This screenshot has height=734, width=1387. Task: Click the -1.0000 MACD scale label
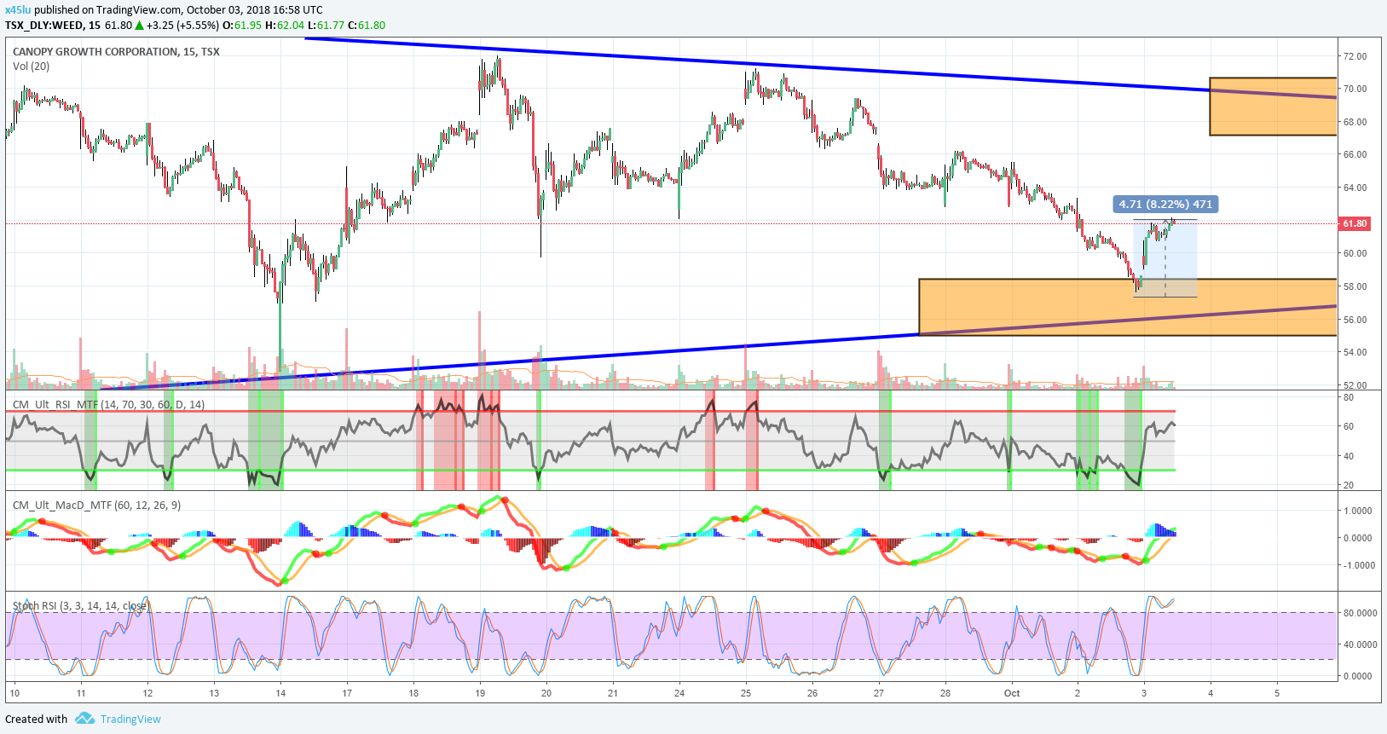pyautogui.click(x=1358, y=565)
